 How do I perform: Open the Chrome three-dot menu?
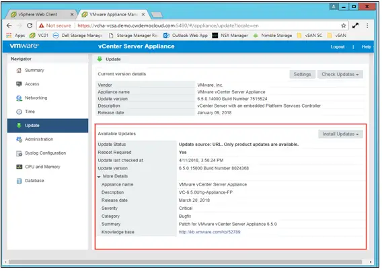coord(367,26)
